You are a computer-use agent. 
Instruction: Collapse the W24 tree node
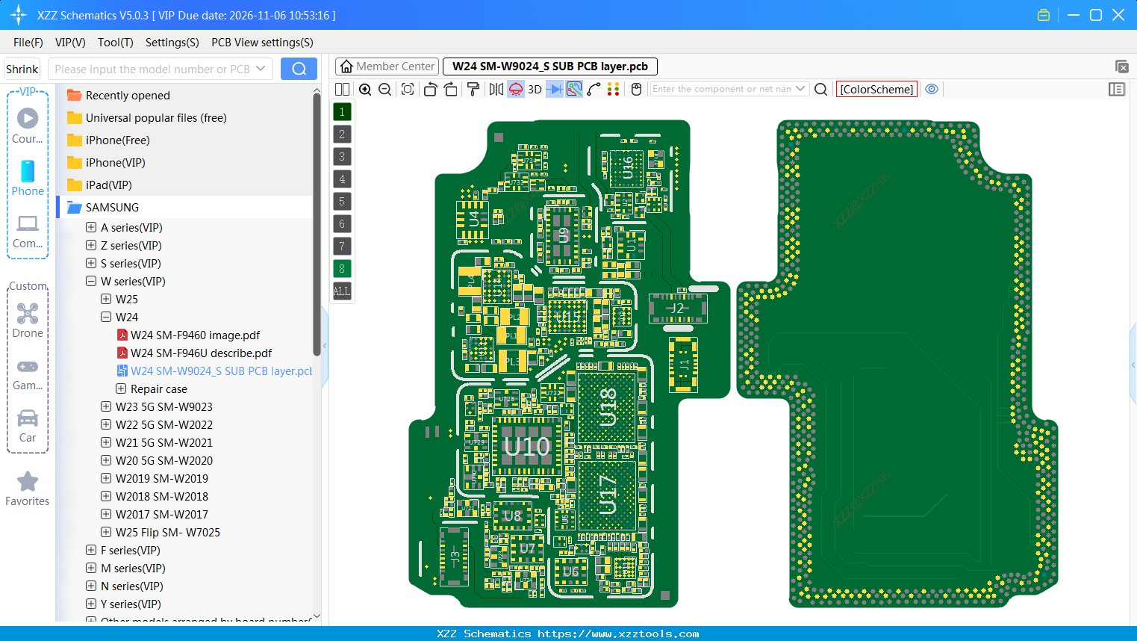105,317
